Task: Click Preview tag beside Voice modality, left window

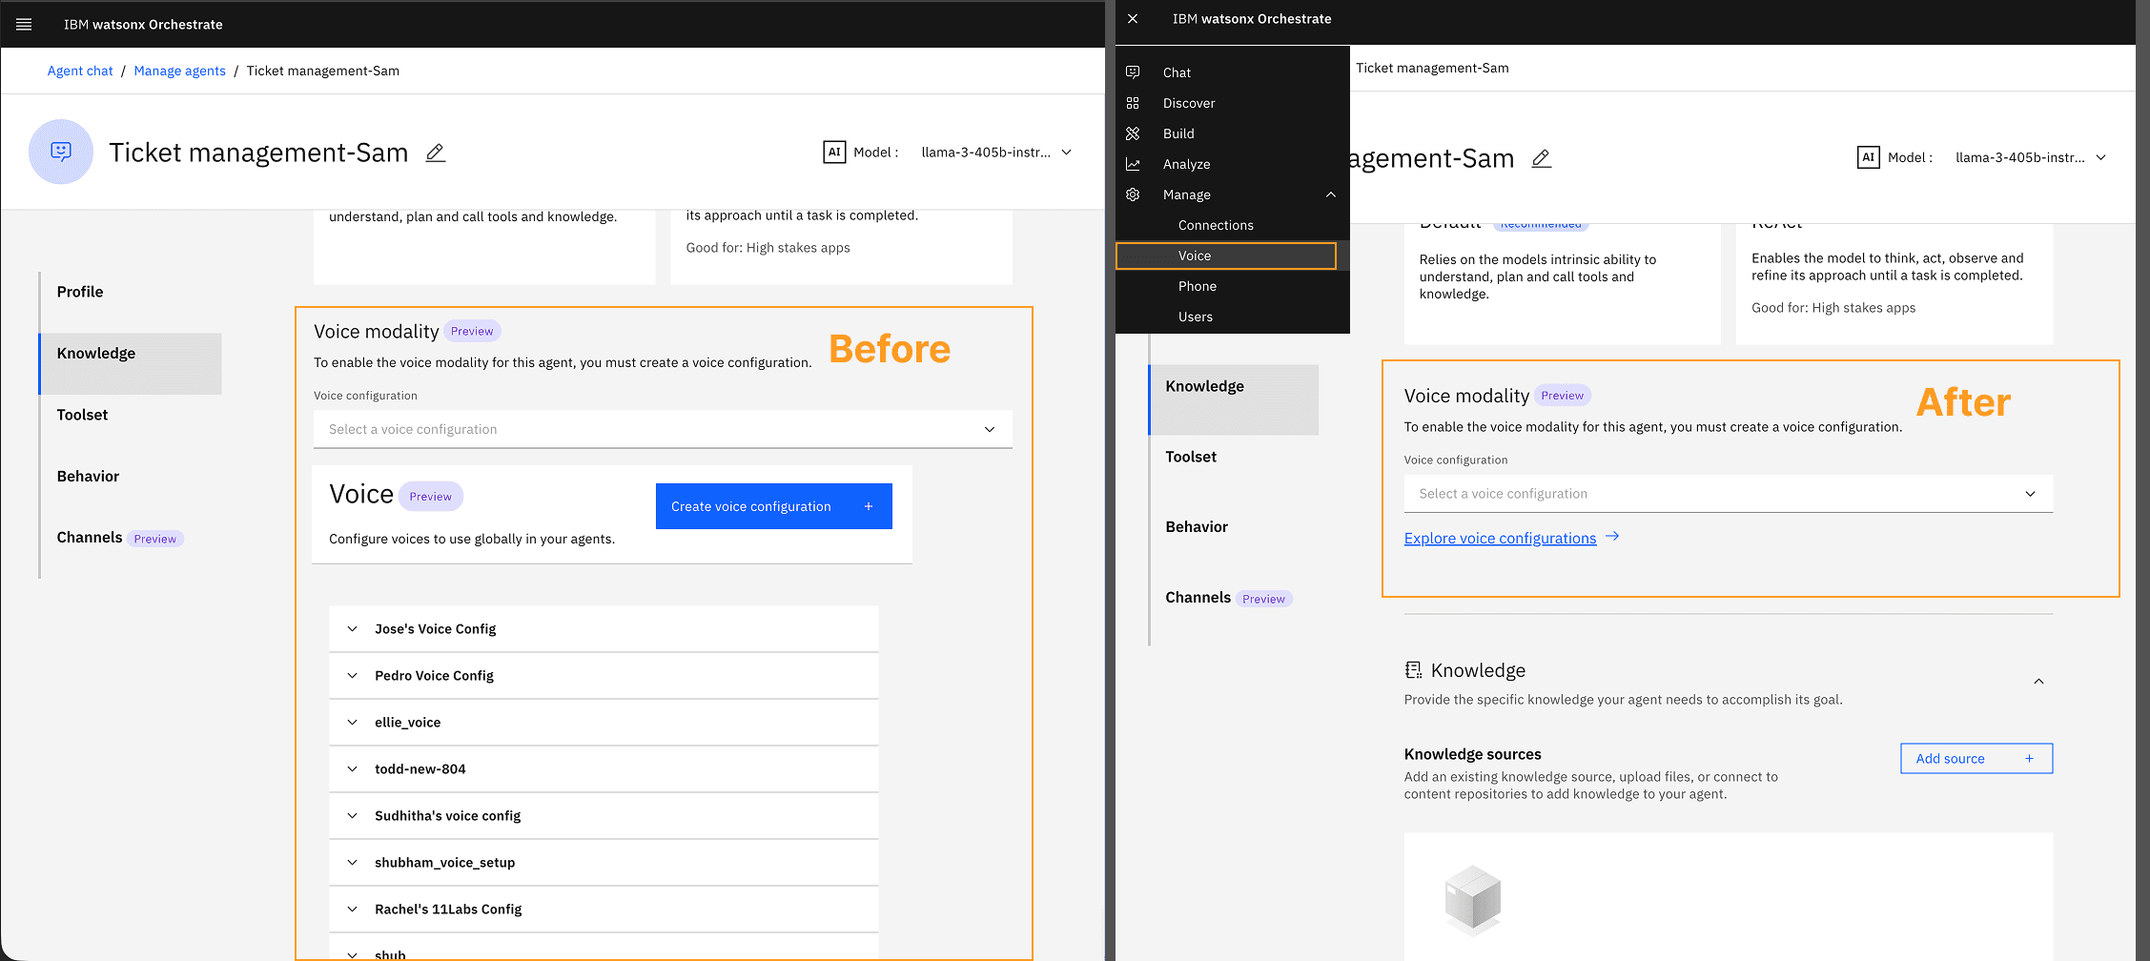Action: coord(472,331)
